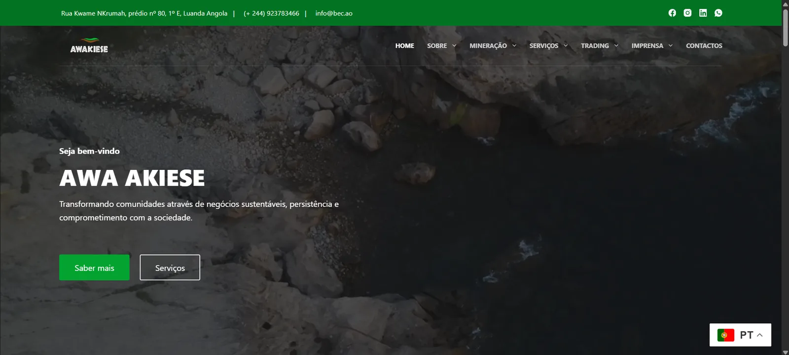The width and height of the screenshot is (789, 355).
Task: Click the (+244) 923783466 phone number
Action: [x=271, y=13]
